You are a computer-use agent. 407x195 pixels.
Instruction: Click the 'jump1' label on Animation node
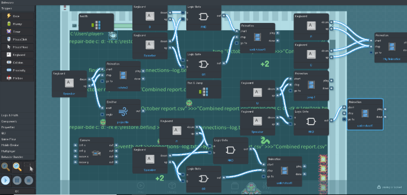(x=311, y=97)
